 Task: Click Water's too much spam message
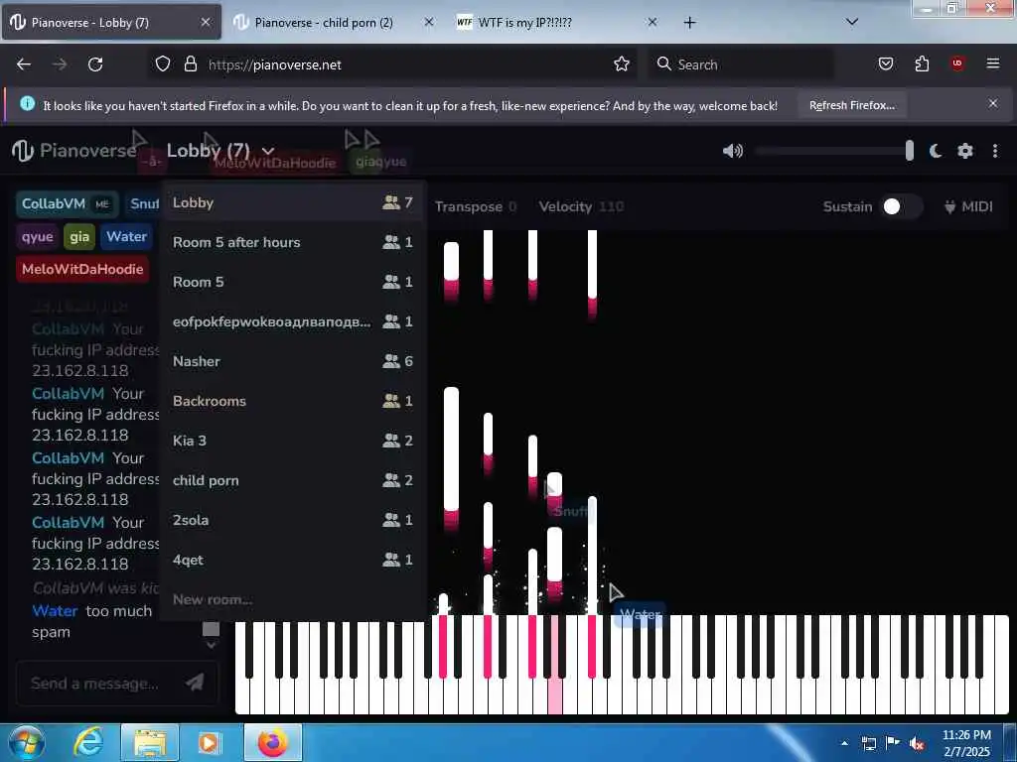pyautogui.click(x=92, y=621)
